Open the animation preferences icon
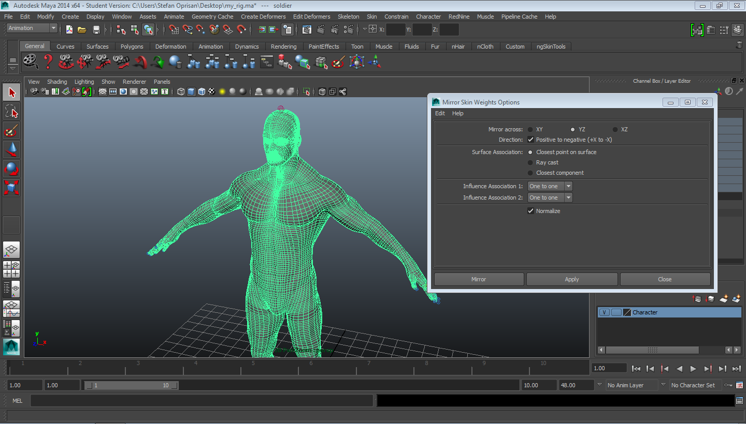This screenshot has width=746, height=424. [739, 385]
